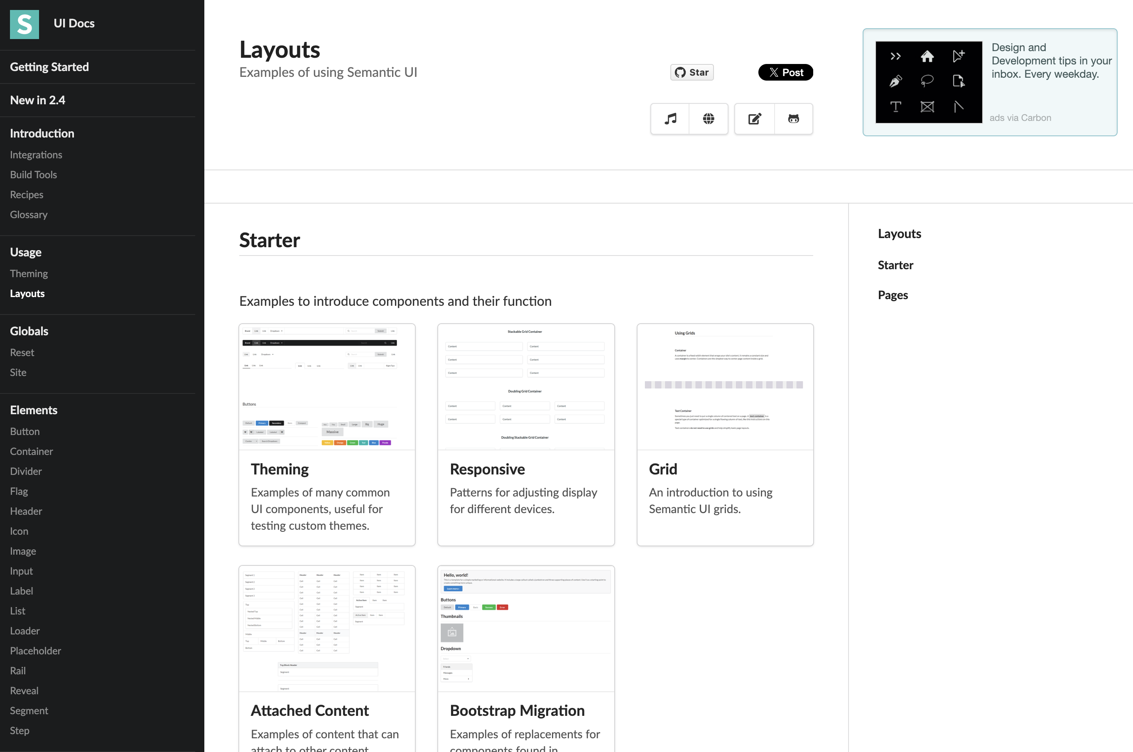This screenshot has height=752, width=1133.
Task: Open the Divider element docs
Action: click(x=26, y=471)
